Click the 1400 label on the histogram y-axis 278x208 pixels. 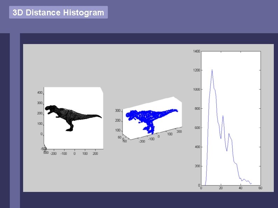coord(196,51)
